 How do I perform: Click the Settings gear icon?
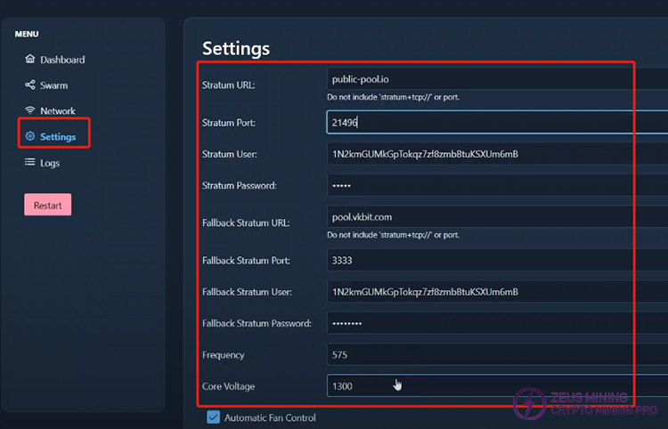(x=30, y=137)
